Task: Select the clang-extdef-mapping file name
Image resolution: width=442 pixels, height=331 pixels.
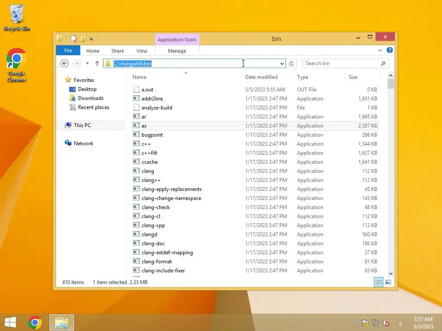Action: pyautogui.click(x=167, y=253)
